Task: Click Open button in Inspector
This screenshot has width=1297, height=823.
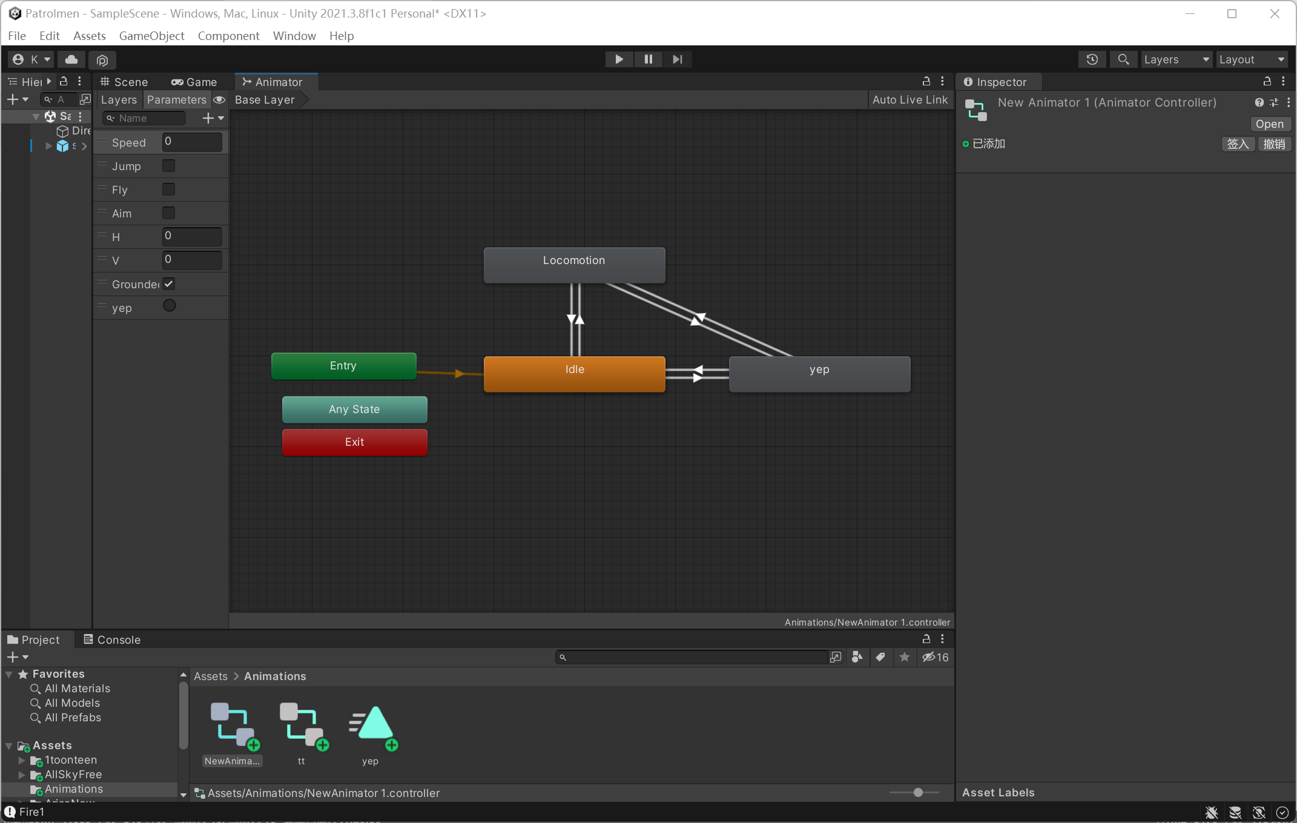Action: point(1269,124)
